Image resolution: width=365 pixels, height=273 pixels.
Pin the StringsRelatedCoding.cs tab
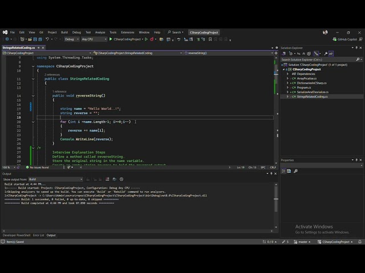pyautogui.click(x=39, y=48)
